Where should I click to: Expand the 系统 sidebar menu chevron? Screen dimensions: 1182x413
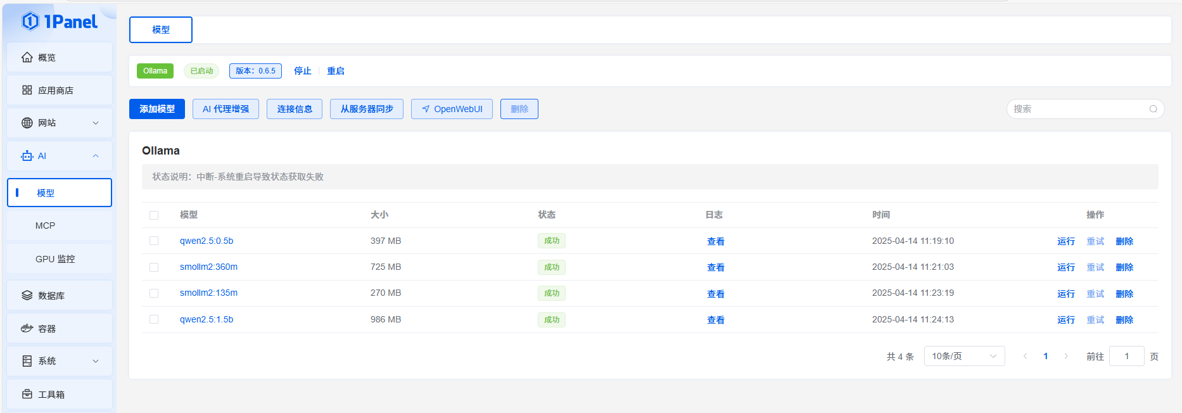96,361
